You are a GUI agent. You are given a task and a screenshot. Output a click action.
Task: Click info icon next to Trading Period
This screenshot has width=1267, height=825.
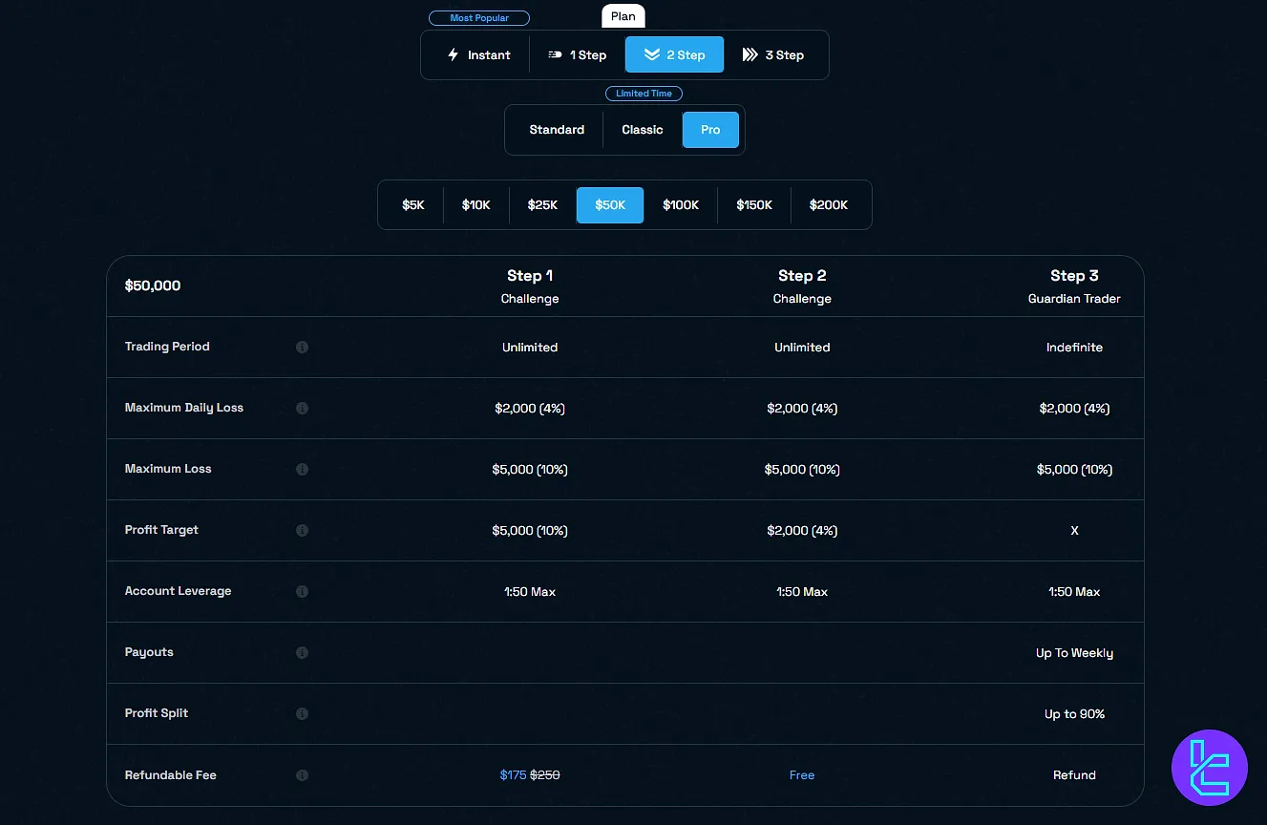pos(302,348)
